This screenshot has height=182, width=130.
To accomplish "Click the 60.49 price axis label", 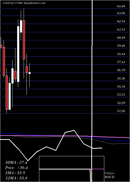I will click(121, 38).
